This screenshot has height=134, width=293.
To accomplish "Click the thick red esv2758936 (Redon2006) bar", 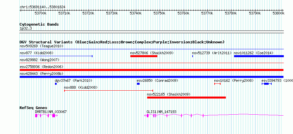I will tap(151, 70).
